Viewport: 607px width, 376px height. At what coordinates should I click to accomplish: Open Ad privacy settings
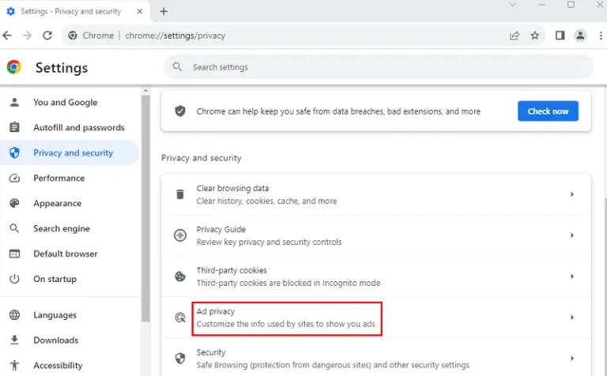376,318
